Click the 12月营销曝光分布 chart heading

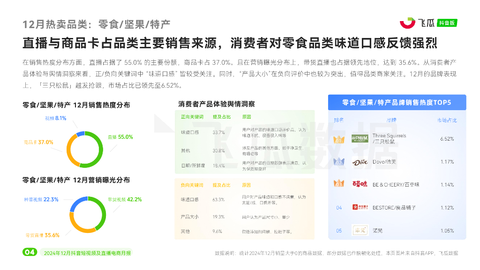point(76,180)
